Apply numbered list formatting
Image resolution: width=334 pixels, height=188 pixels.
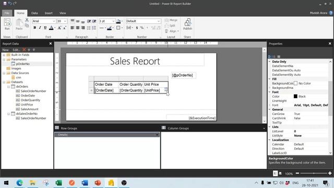coord(94,28)
